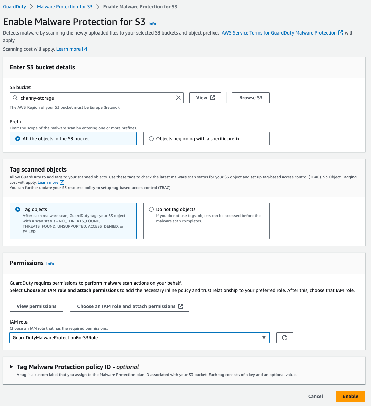Screen dimensions: 371x406
Task: Select the Tag objects radio option
Action: click(x=18, y=209)
